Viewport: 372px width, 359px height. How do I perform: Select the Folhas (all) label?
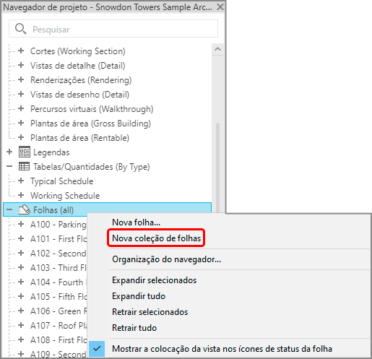pyautogui.click(x=53, y=210)
